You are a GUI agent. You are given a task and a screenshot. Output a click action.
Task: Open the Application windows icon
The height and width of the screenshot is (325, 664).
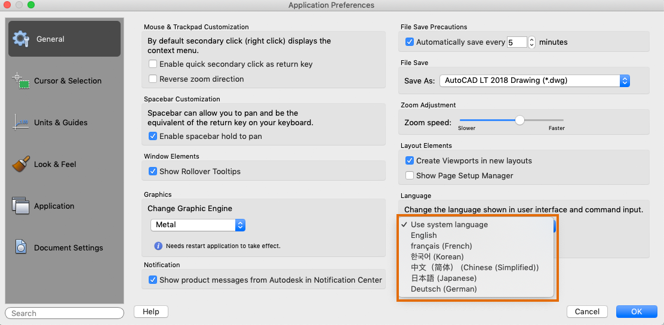point(21,206)
